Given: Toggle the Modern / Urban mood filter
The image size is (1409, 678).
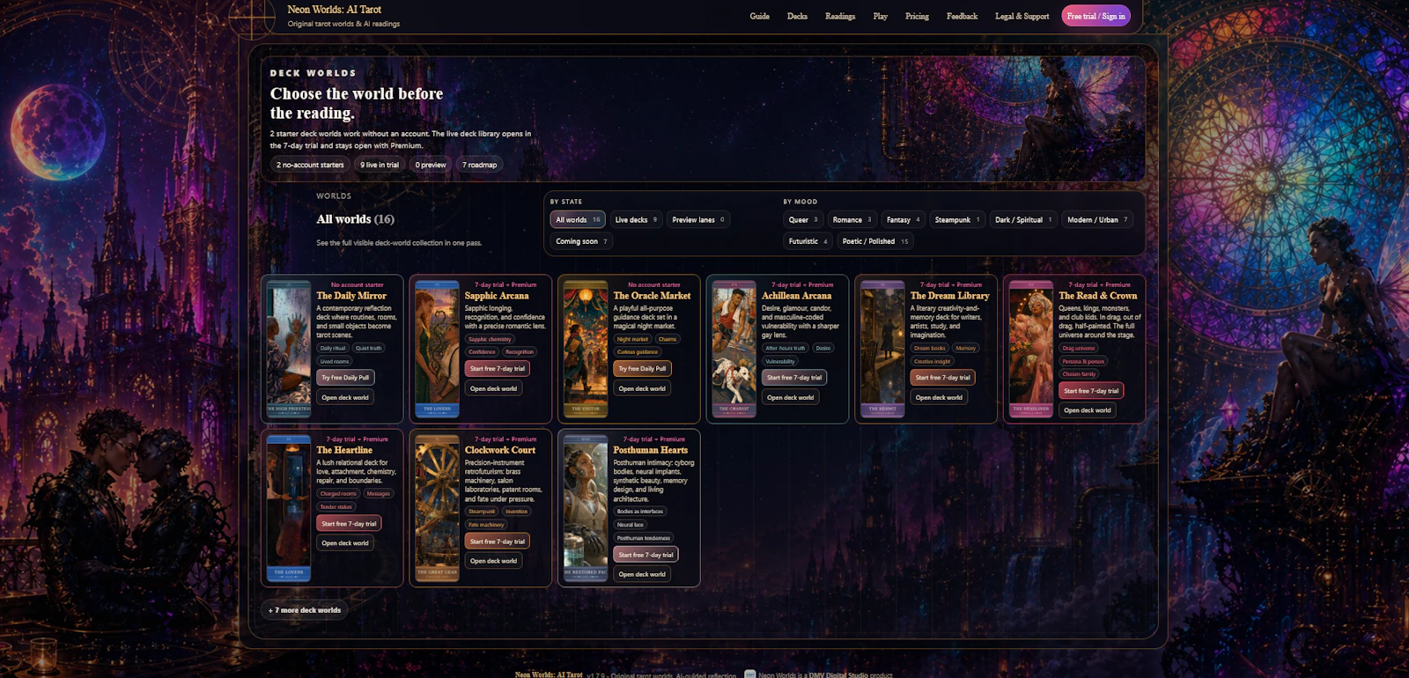Looking at the screenshot, I should 1097,219.
